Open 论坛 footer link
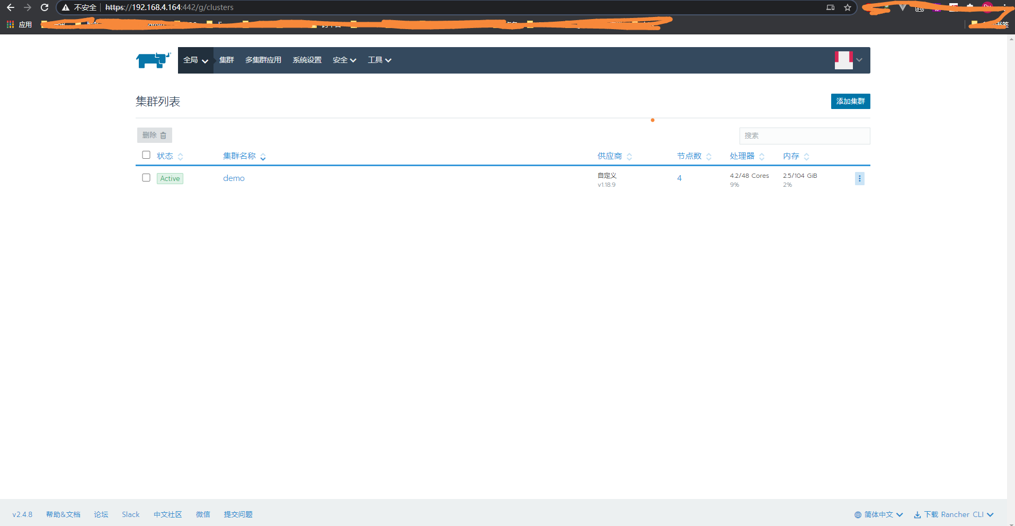 (x=101, y=515)
